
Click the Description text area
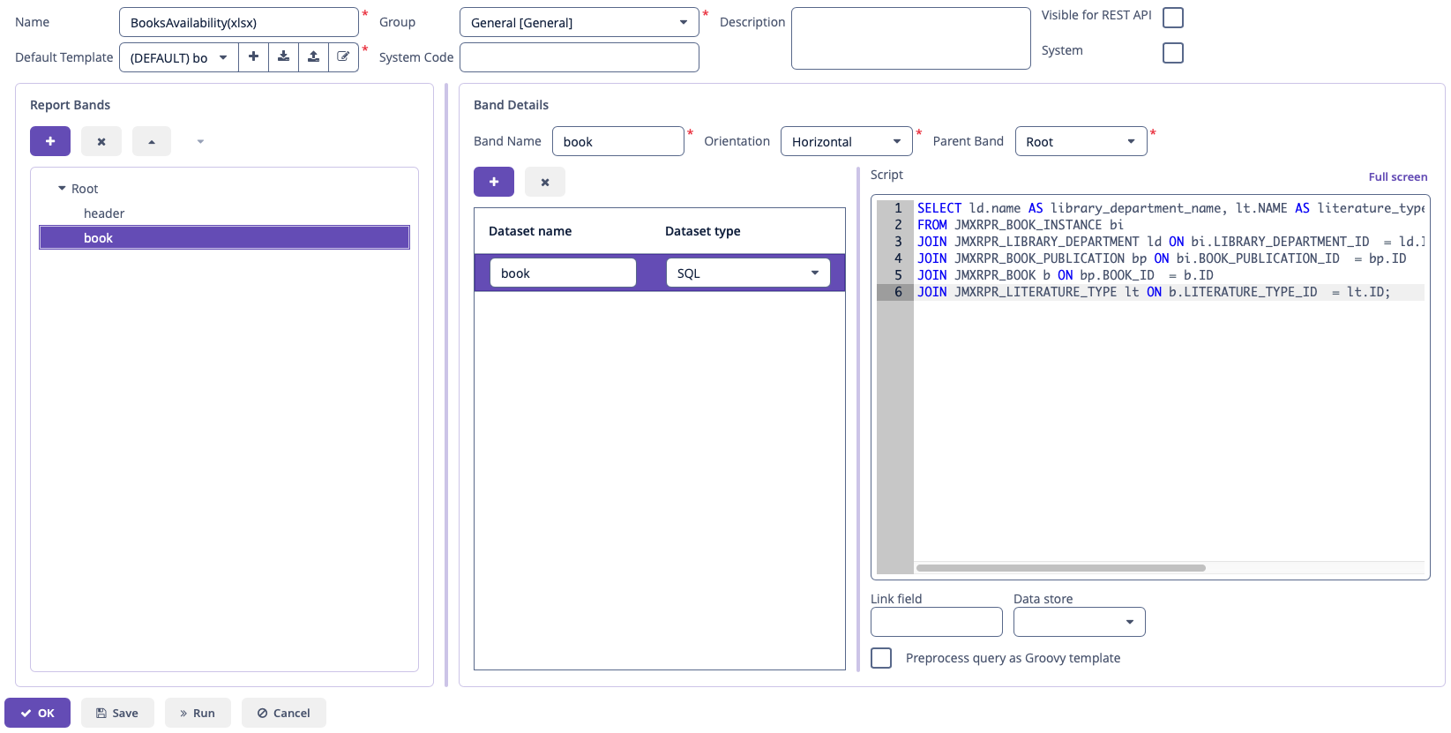(911, 38)
